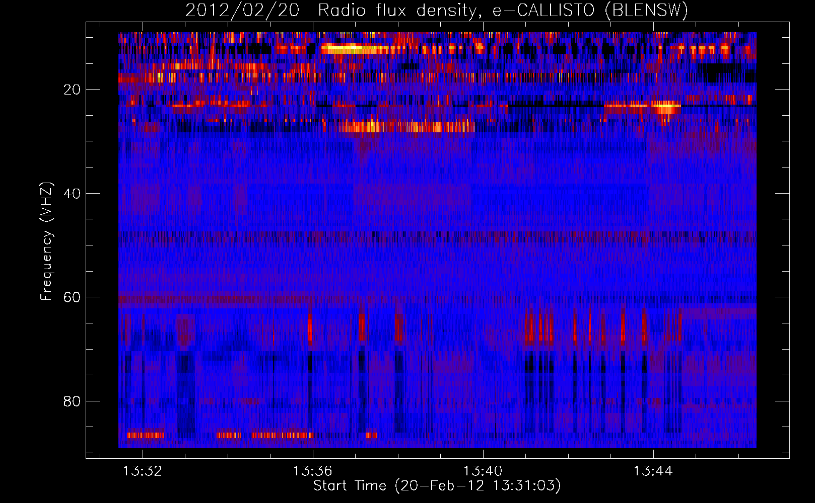Click the 20 MHz frequency tick label

tap(72, 90)
